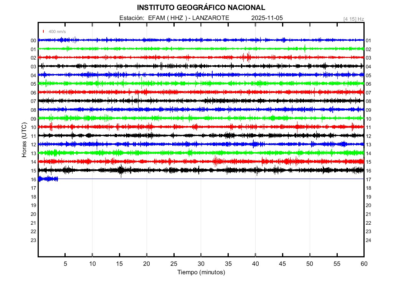
Task: Click the 30 minute tick label
Action: (x=201, y=264)
